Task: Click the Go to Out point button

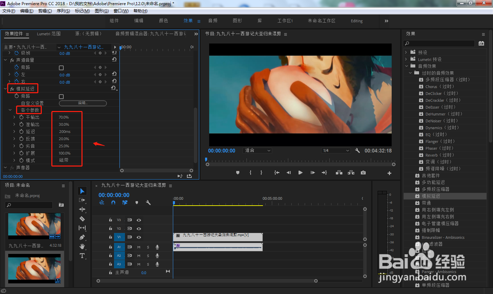Action: (x=324, y=173)
